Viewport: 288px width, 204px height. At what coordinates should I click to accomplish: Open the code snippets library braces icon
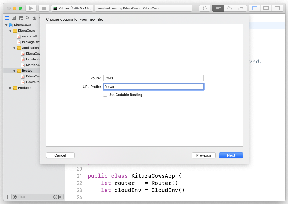point(205,8)
